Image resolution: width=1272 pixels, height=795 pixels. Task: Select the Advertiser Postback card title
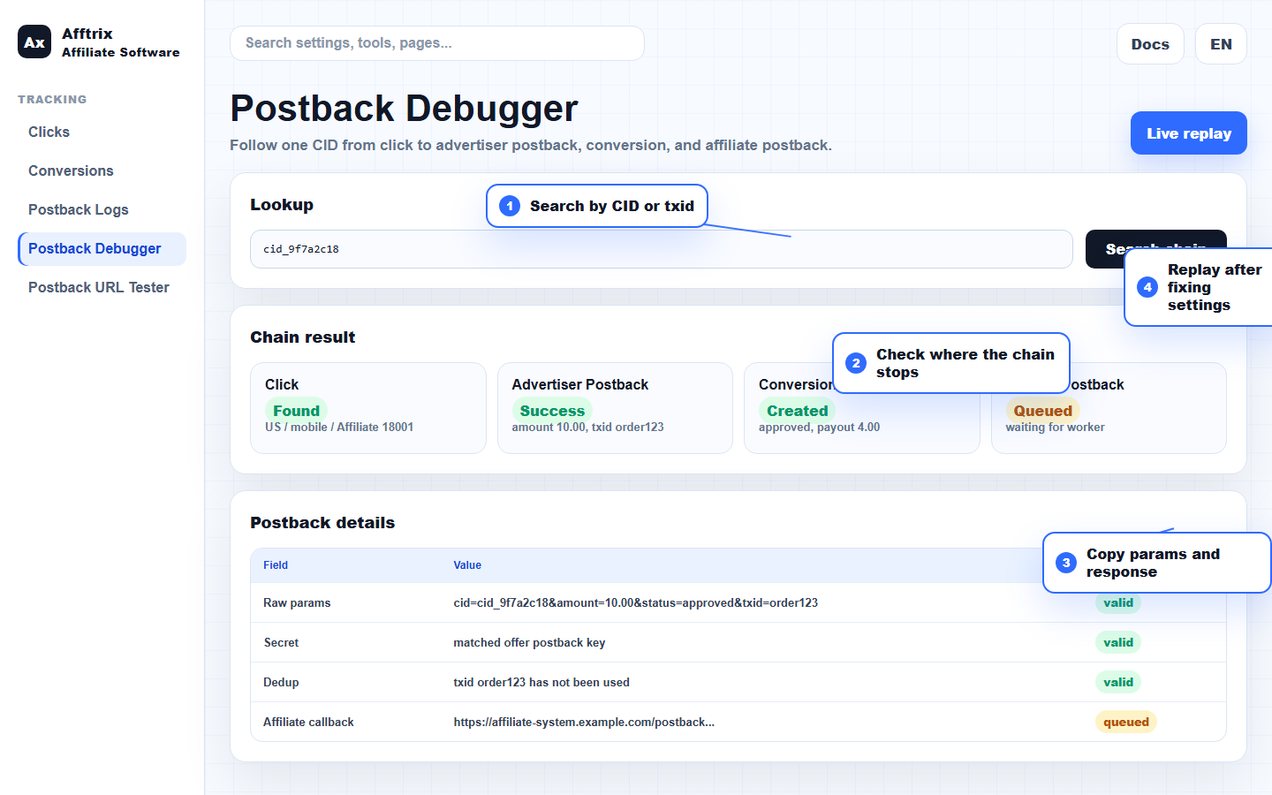pos(580,384)
